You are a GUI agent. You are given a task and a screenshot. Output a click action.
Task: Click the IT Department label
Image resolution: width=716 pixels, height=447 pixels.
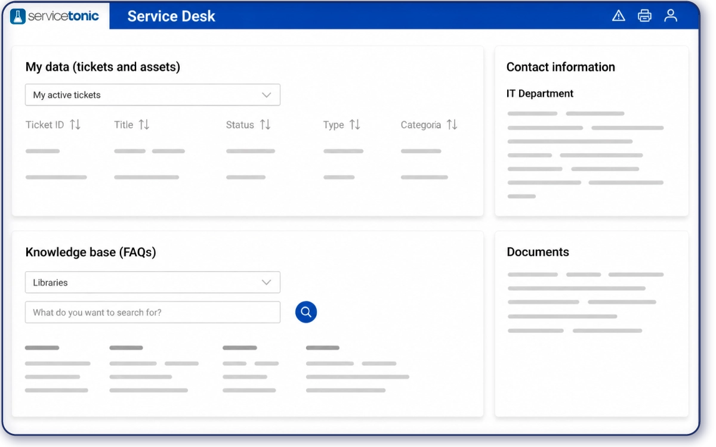(540, 94)
